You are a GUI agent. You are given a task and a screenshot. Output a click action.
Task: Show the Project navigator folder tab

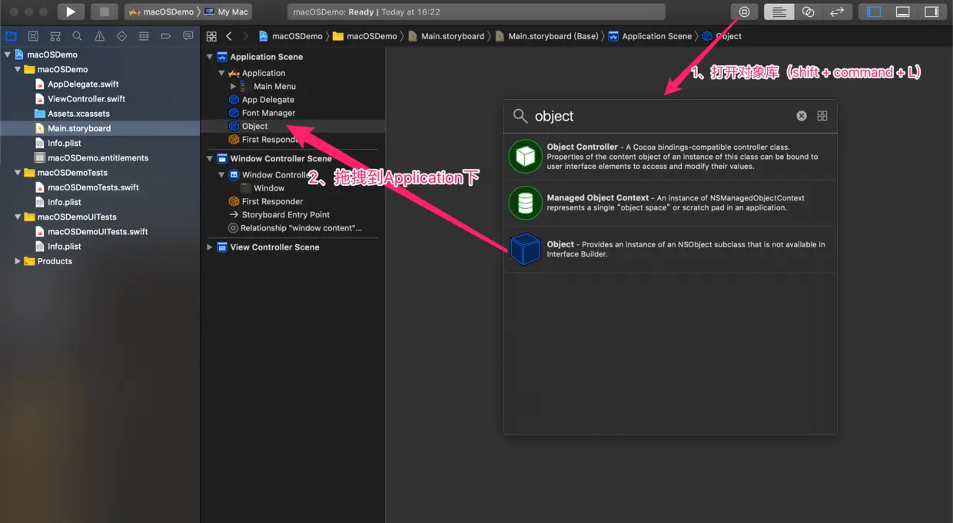click(11, 36)
